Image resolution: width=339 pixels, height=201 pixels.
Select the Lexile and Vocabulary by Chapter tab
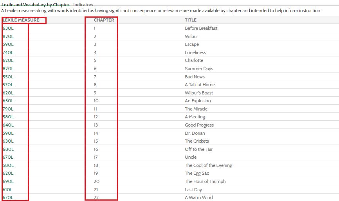coord(35,5)
